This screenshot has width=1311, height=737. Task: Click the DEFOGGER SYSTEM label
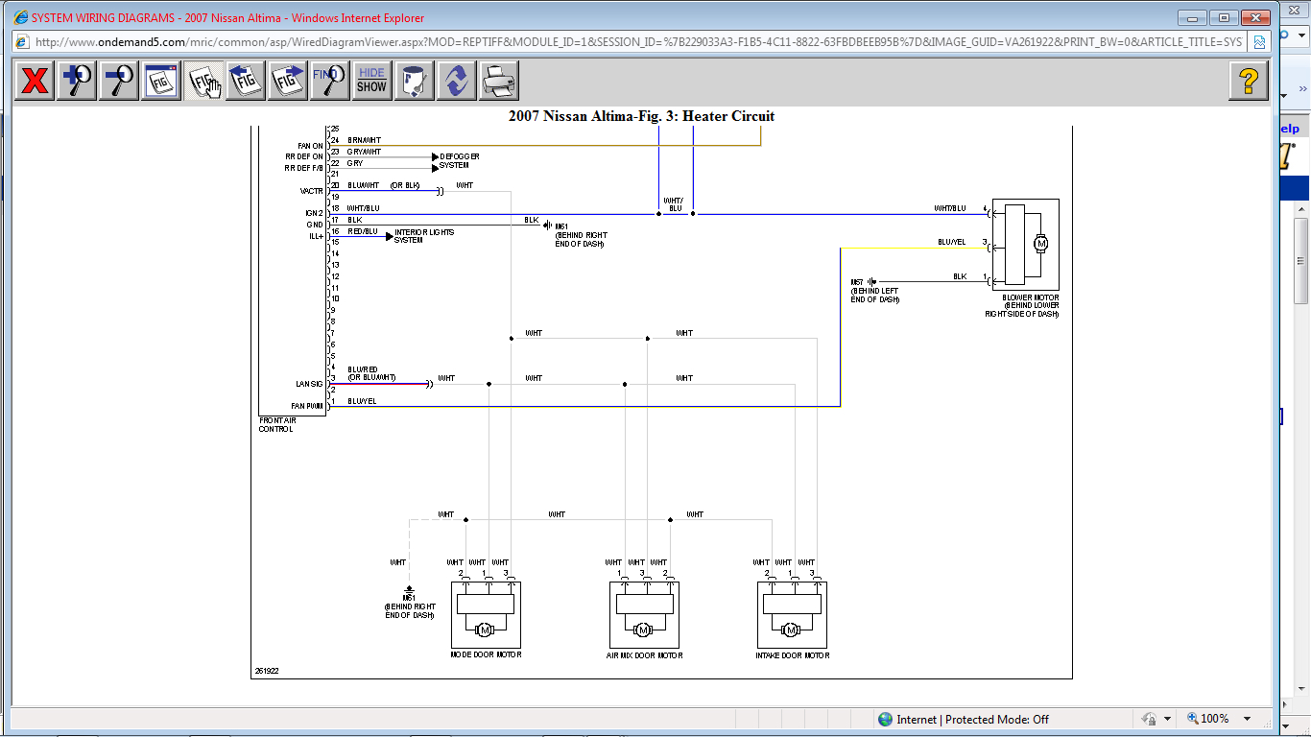[x=460, y=160]
